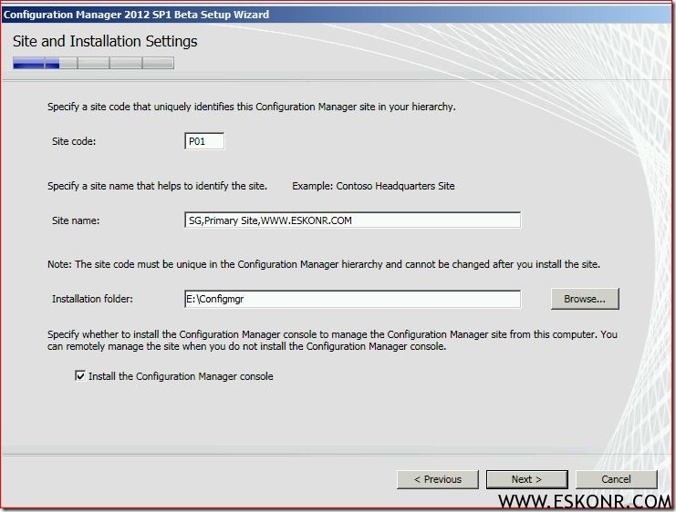Screen dimensions: 676x512
Task: Click the Installation folder path field
Action: pos(352,299)
